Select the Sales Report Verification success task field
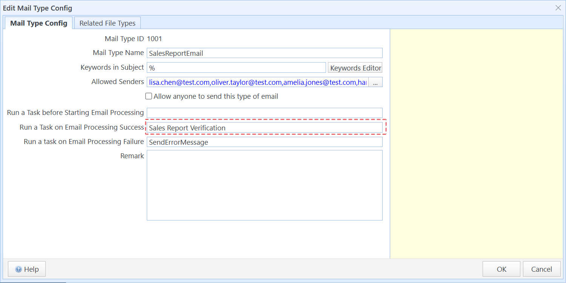The width and height of the screenshot is (566, 283). [x=264, y=127]
